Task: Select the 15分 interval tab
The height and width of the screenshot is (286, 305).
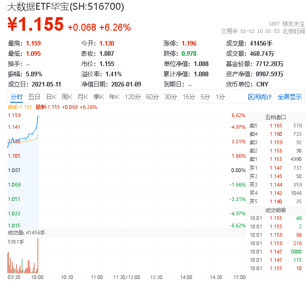Action: 189,97
